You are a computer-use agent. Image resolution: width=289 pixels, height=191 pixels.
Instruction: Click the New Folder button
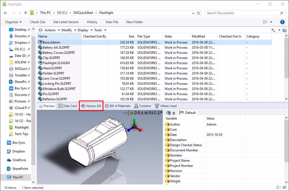(134, 22)
